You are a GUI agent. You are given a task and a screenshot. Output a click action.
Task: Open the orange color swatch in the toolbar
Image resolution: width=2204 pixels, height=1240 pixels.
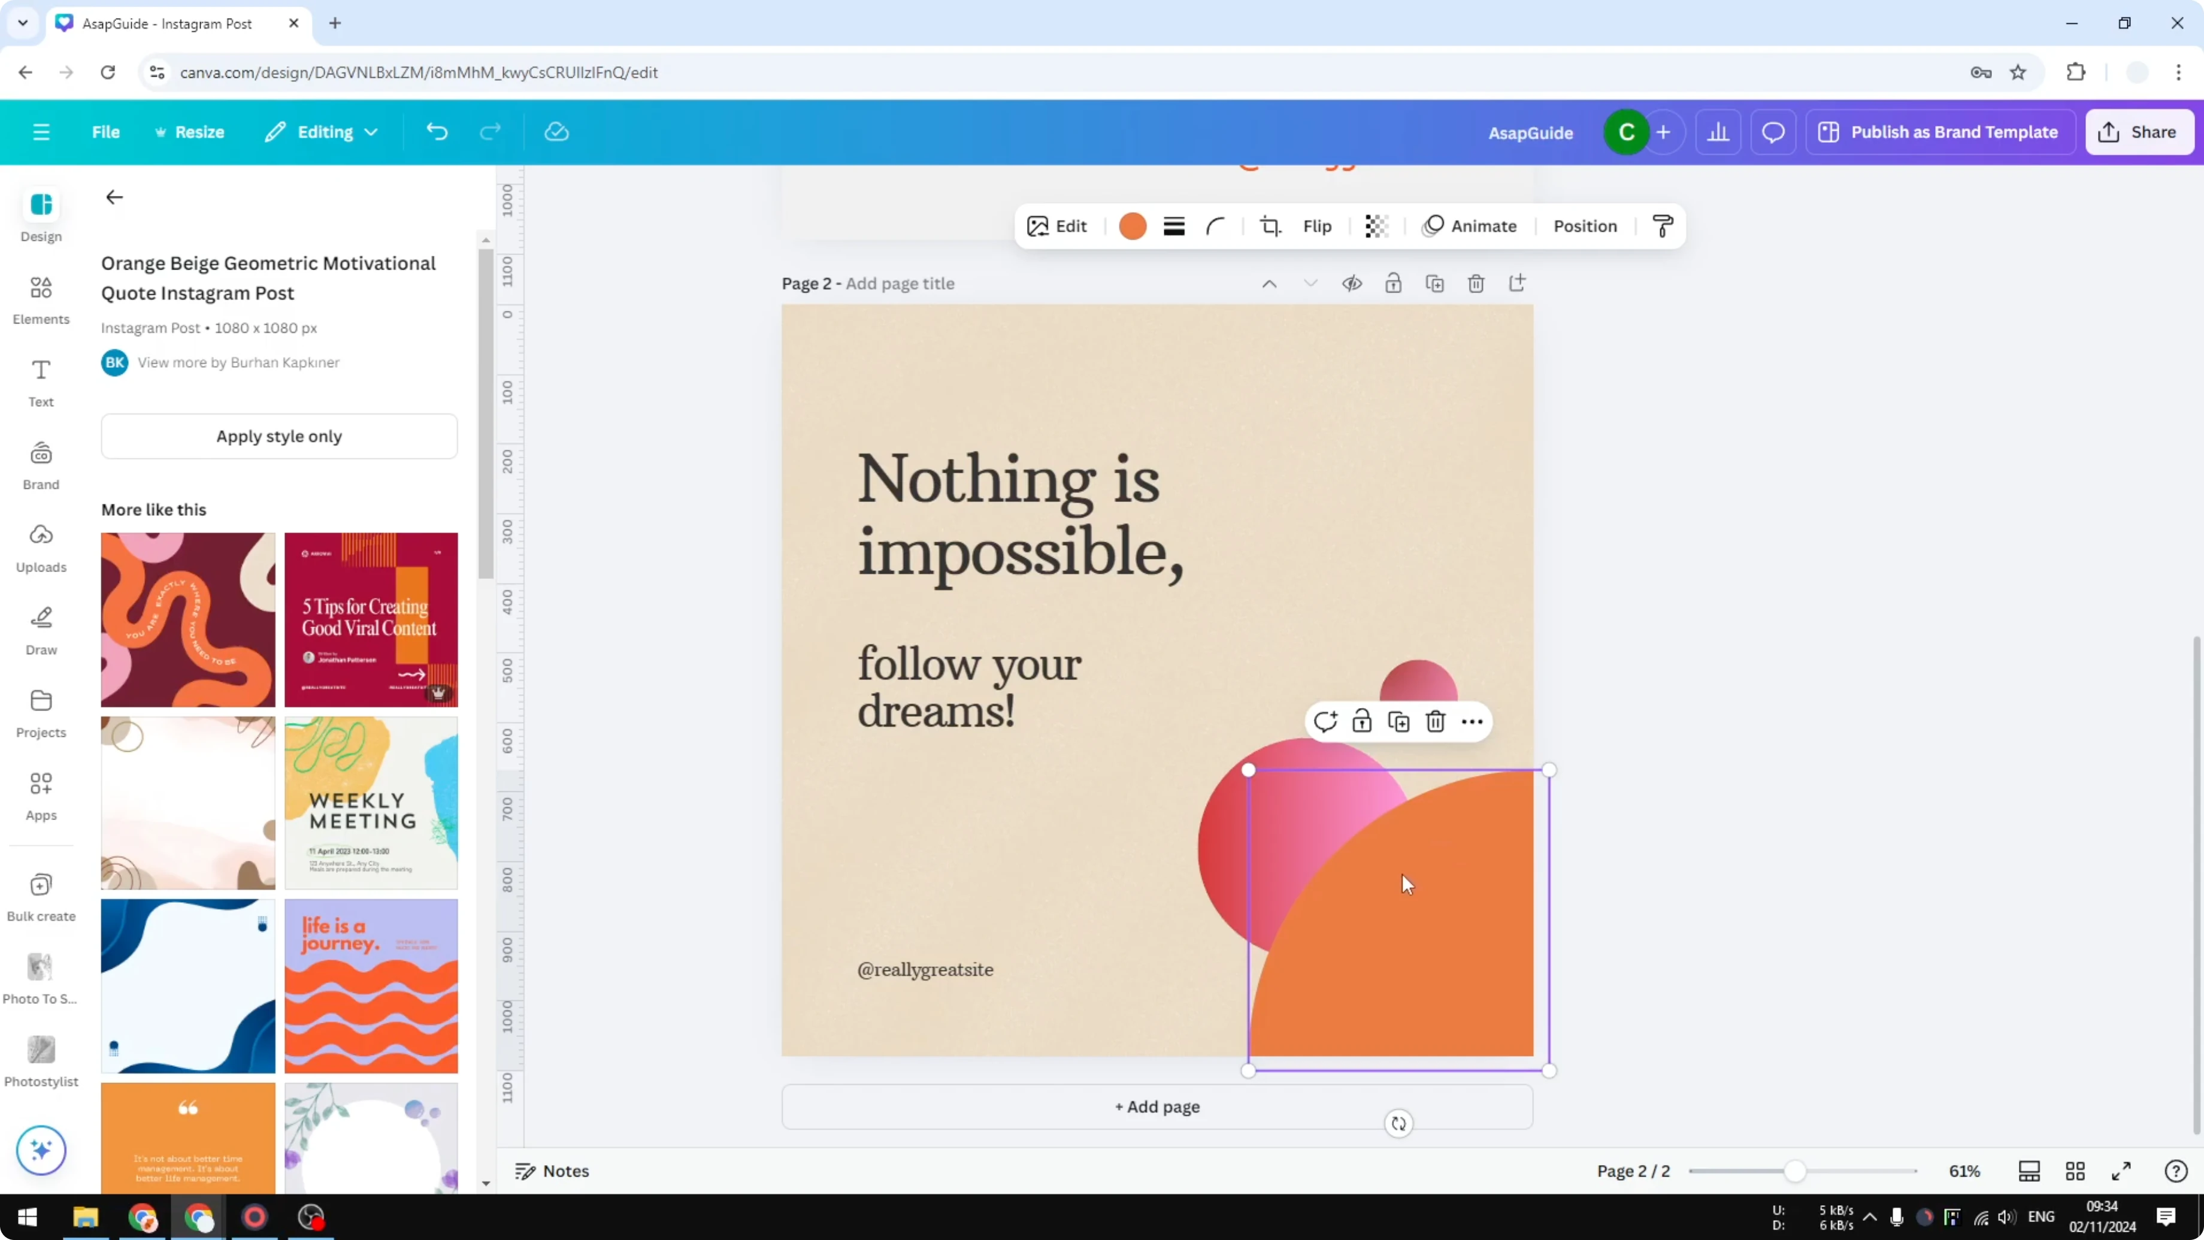pos(1132,226)
